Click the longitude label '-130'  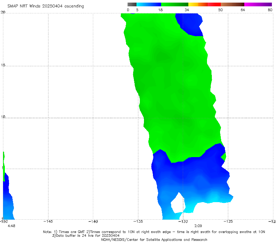point(183,222)
